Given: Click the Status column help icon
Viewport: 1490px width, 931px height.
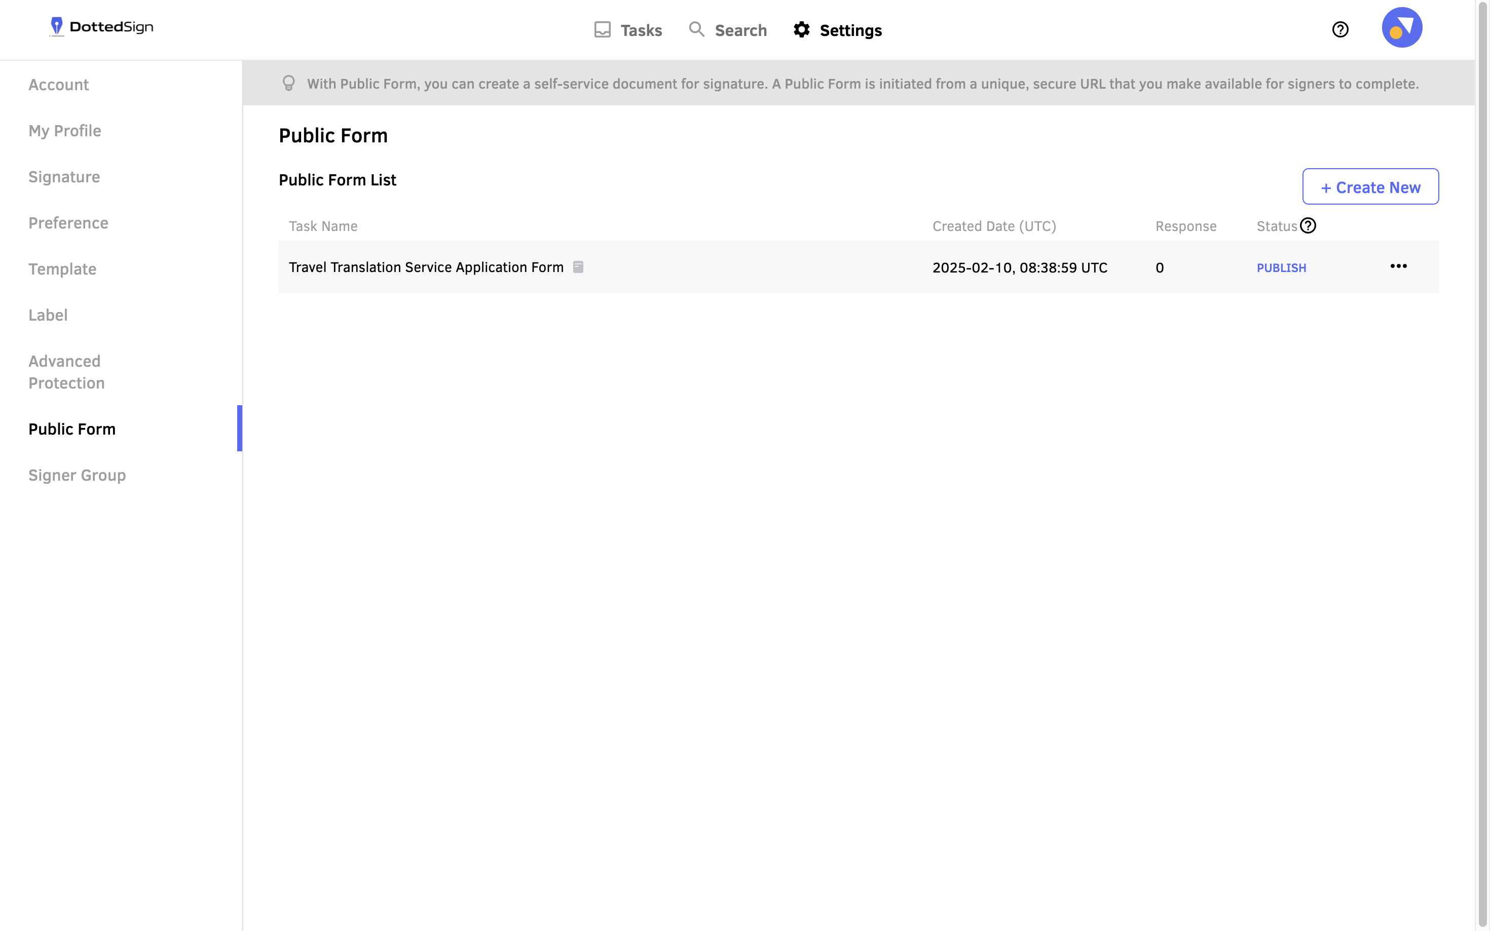Looking at the screenshot, I should [x=1308, y=226].
